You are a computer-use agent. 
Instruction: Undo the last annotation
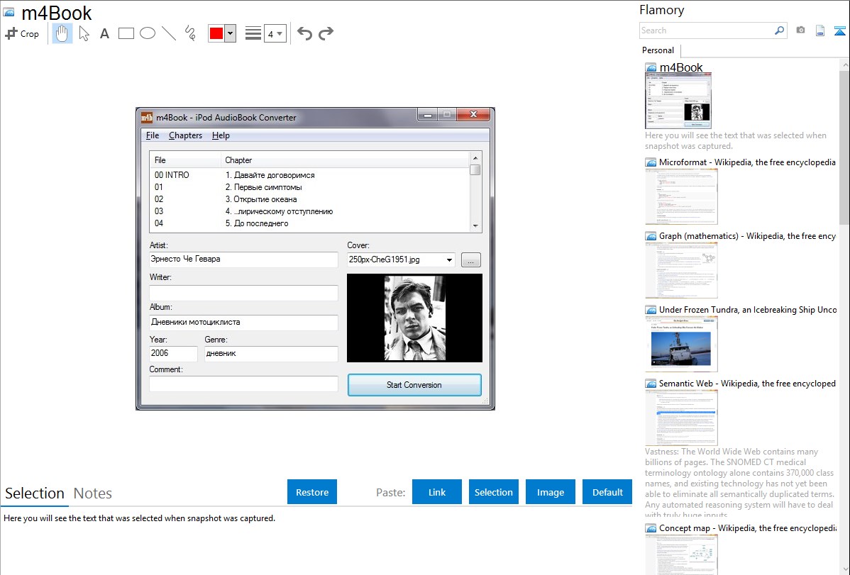(x=304, y=33)
